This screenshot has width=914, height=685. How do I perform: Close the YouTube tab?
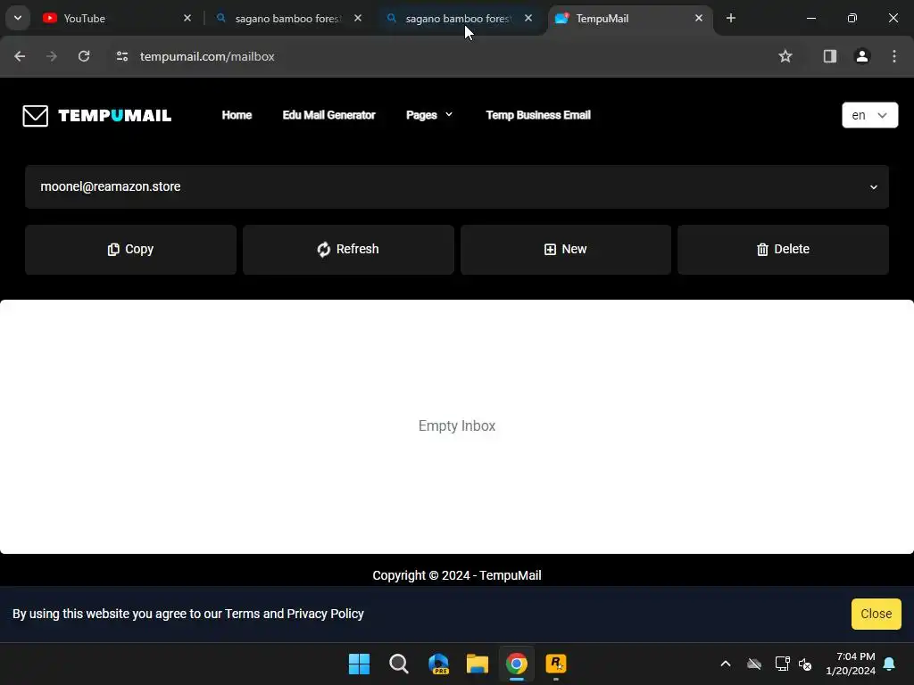187,18
